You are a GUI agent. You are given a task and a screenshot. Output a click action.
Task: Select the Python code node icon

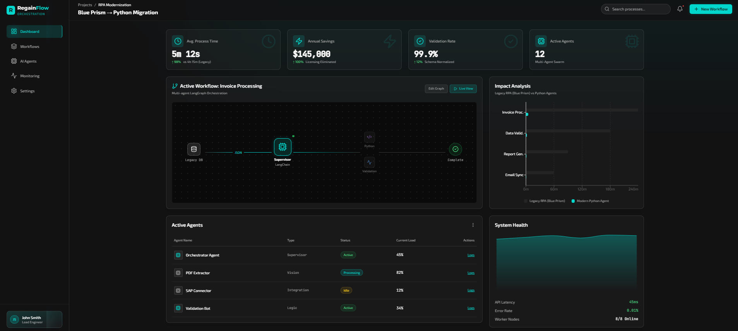[369, 137]
